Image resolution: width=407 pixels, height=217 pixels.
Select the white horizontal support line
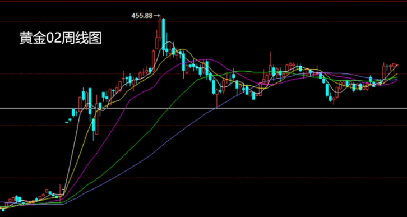tap(203, 108)
